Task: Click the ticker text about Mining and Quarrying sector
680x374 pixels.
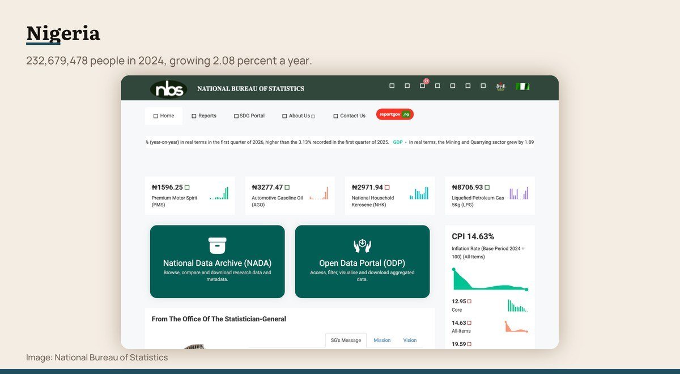Action: coord(471,142)
